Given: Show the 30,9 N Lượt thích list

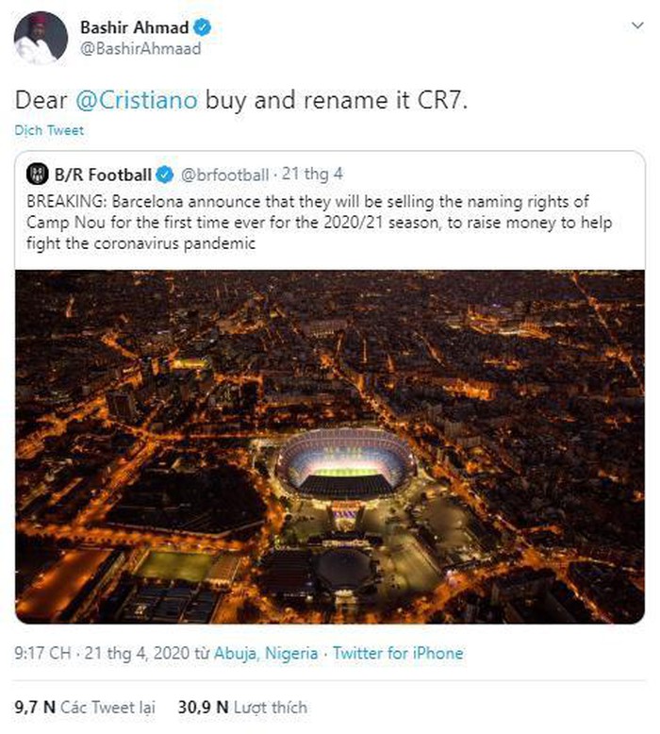Looking at the screenshot, I should pos(242,706).
